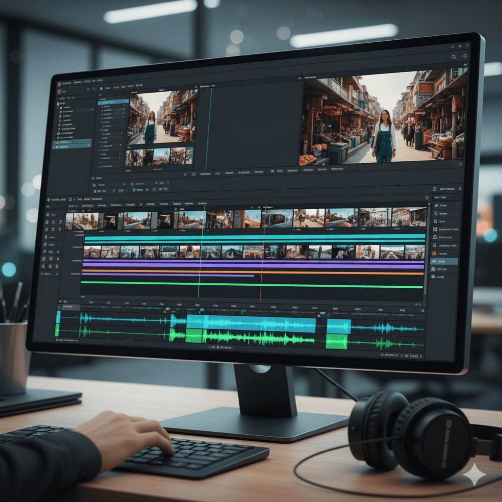
Task: Select the short purple bar under orange clip
Action: coord(168,275)
